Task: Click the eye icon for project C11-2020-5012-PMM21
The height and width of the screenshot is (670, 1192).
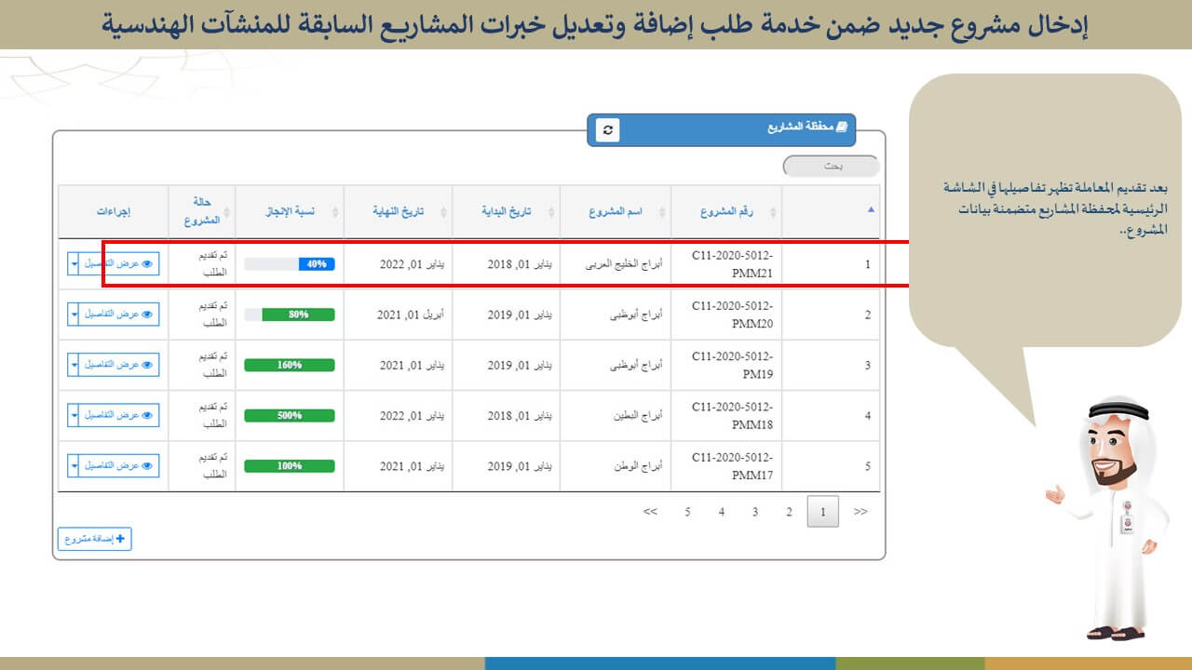Action: click(146, 263)
